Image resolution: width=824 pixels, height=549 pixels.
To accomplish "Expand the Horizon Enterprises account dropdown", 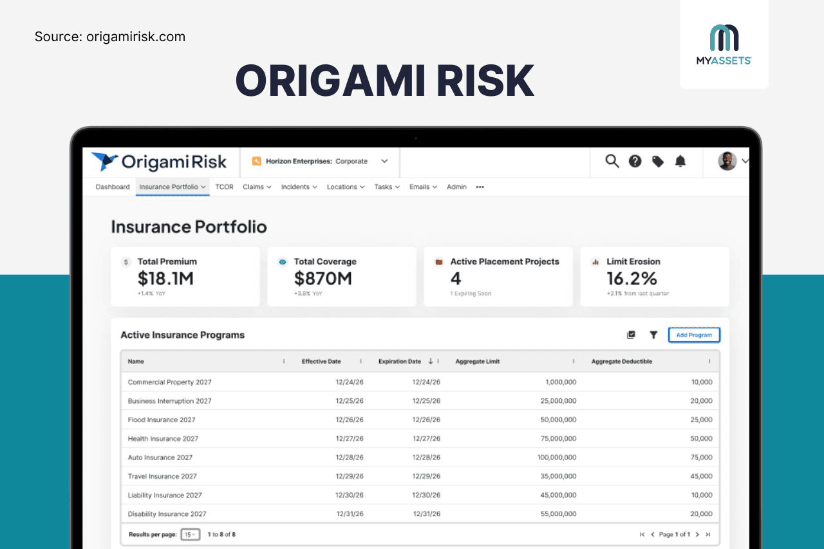I will click(x=384, y=161).
